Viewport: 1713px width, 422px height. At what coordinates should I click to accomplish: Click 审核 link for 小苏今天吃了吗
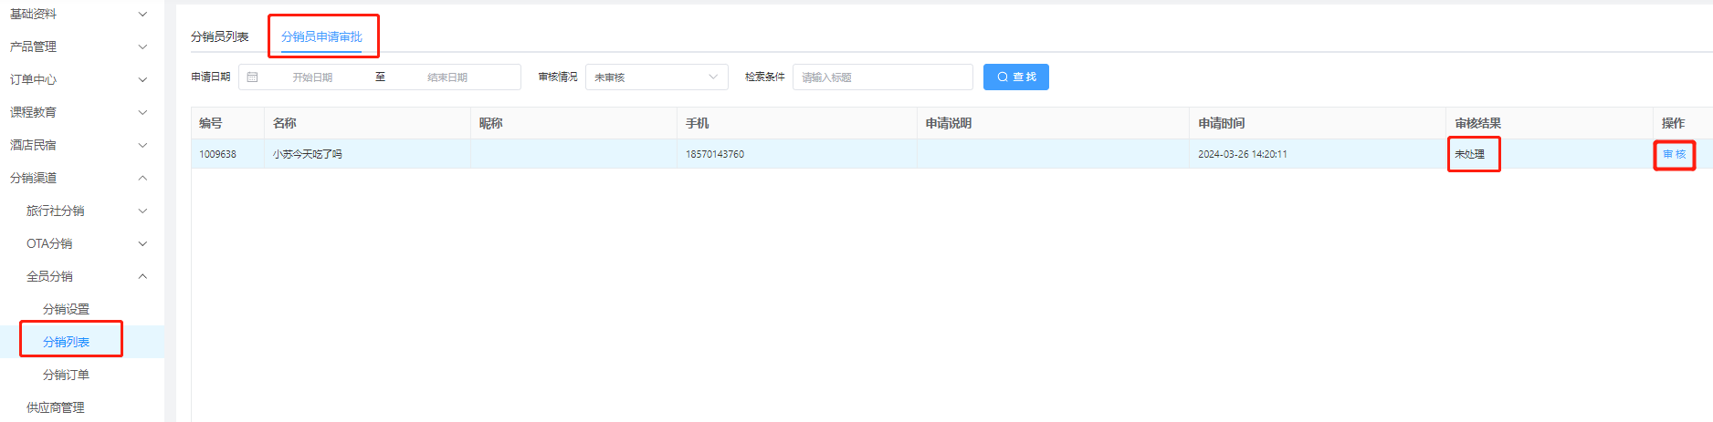tap(1674, 154)
